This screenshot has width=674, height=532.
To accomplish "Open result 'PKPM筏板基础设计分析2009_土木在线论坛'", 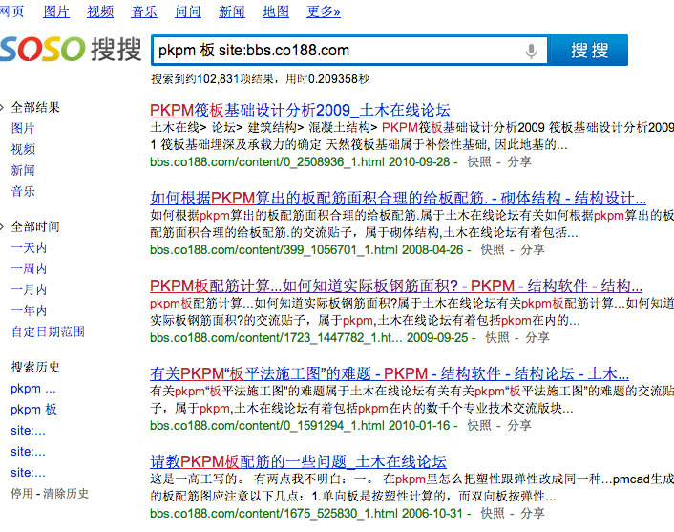I will 300,110.
